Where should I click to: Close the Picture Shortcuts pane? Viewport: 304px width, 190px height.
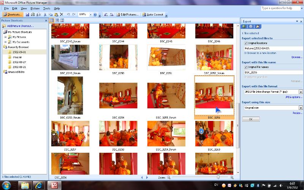click(x=46, y=21)
